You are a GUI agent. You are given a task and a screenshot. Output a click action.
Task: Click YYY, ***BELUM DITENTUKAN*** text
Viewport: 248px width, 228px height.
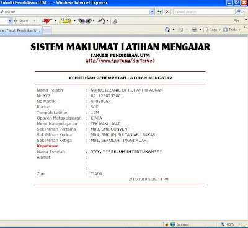coord(126,151)
